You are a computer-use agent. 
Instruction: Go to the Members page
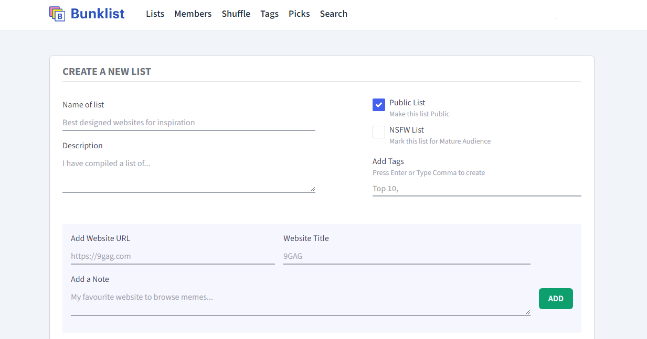(193, 14)
